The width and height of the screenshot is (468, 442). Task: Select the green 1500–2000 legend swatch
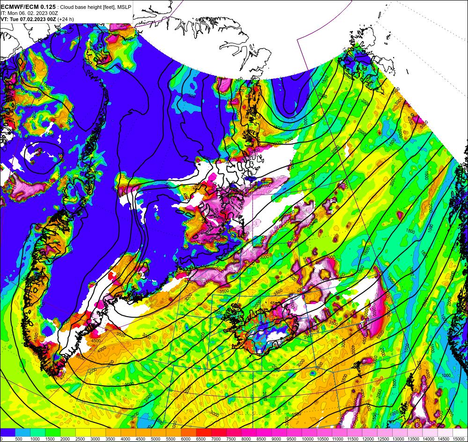coord(53,433)
